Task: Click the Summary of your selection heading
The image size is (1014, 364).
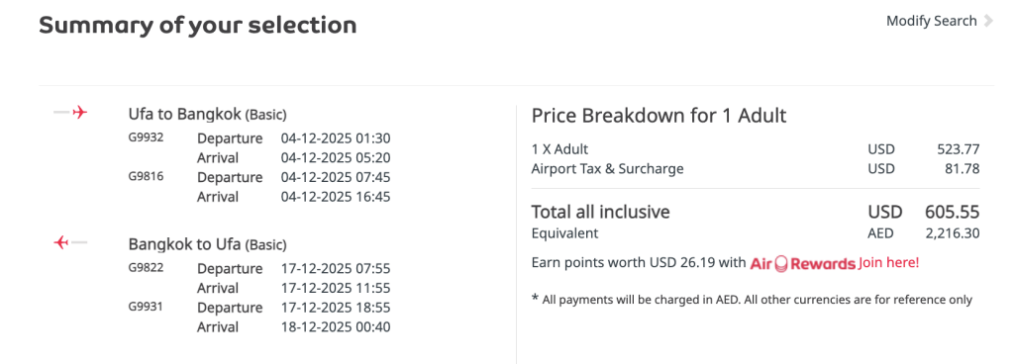Action: 198,25
